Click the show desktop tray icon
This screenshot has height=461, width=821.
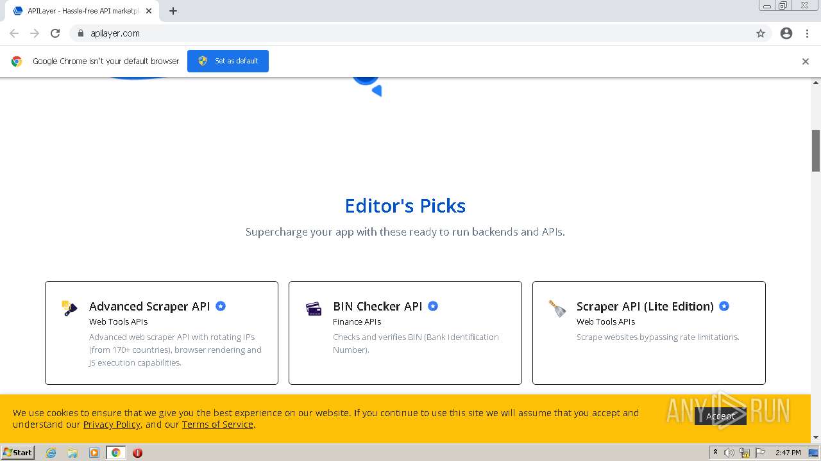coord(813,453)
